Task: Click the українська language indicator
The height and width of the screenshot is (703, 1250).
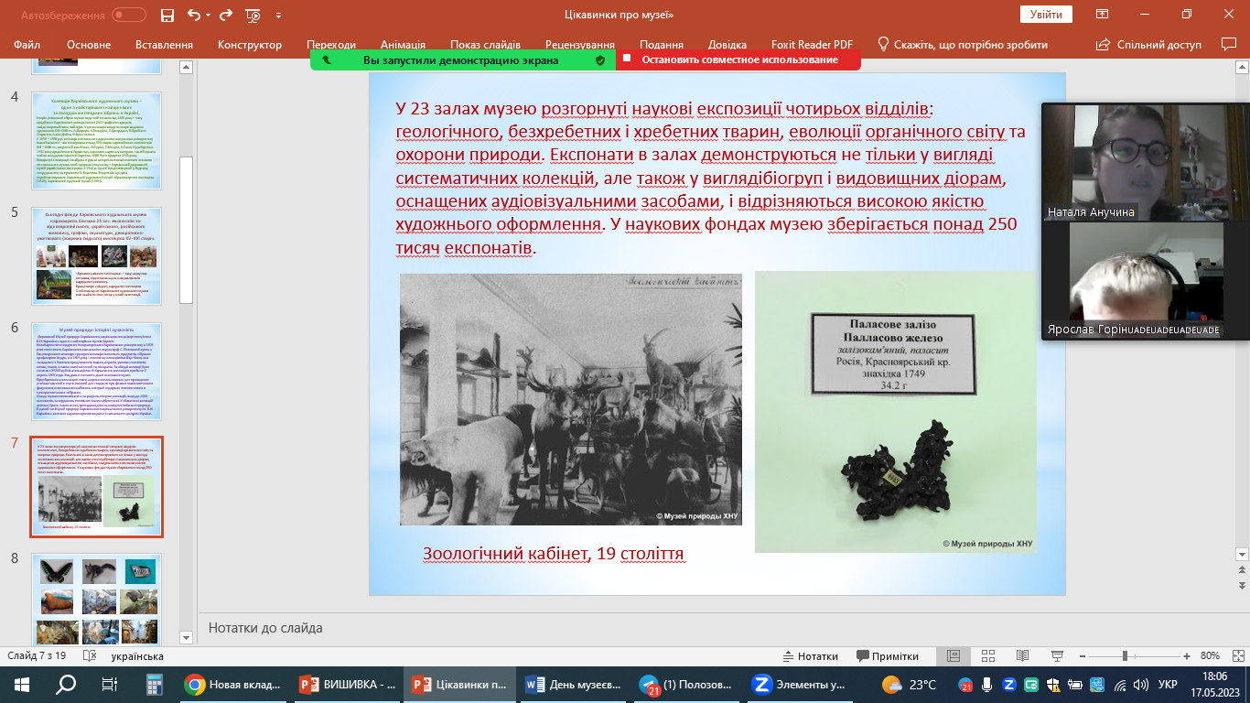Action: click(137, 656)
